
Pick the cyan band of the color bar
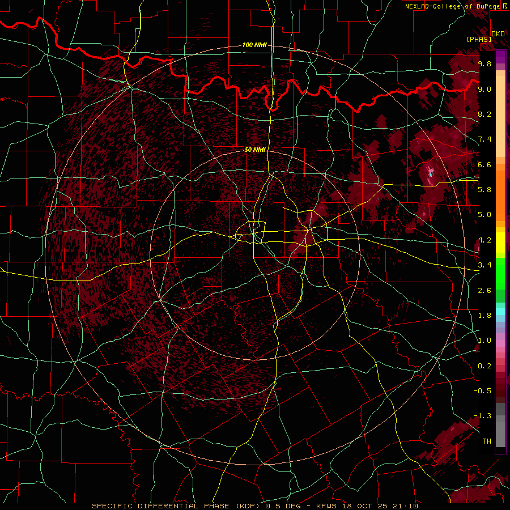(500, 312)
